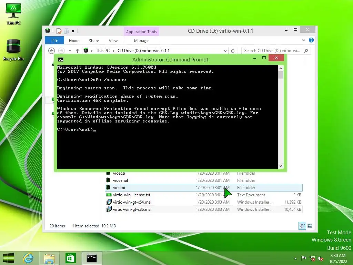The width and height of the screenshot is (353, 265).
Task: Click muted volume tray icon
Action: [320, 258]
